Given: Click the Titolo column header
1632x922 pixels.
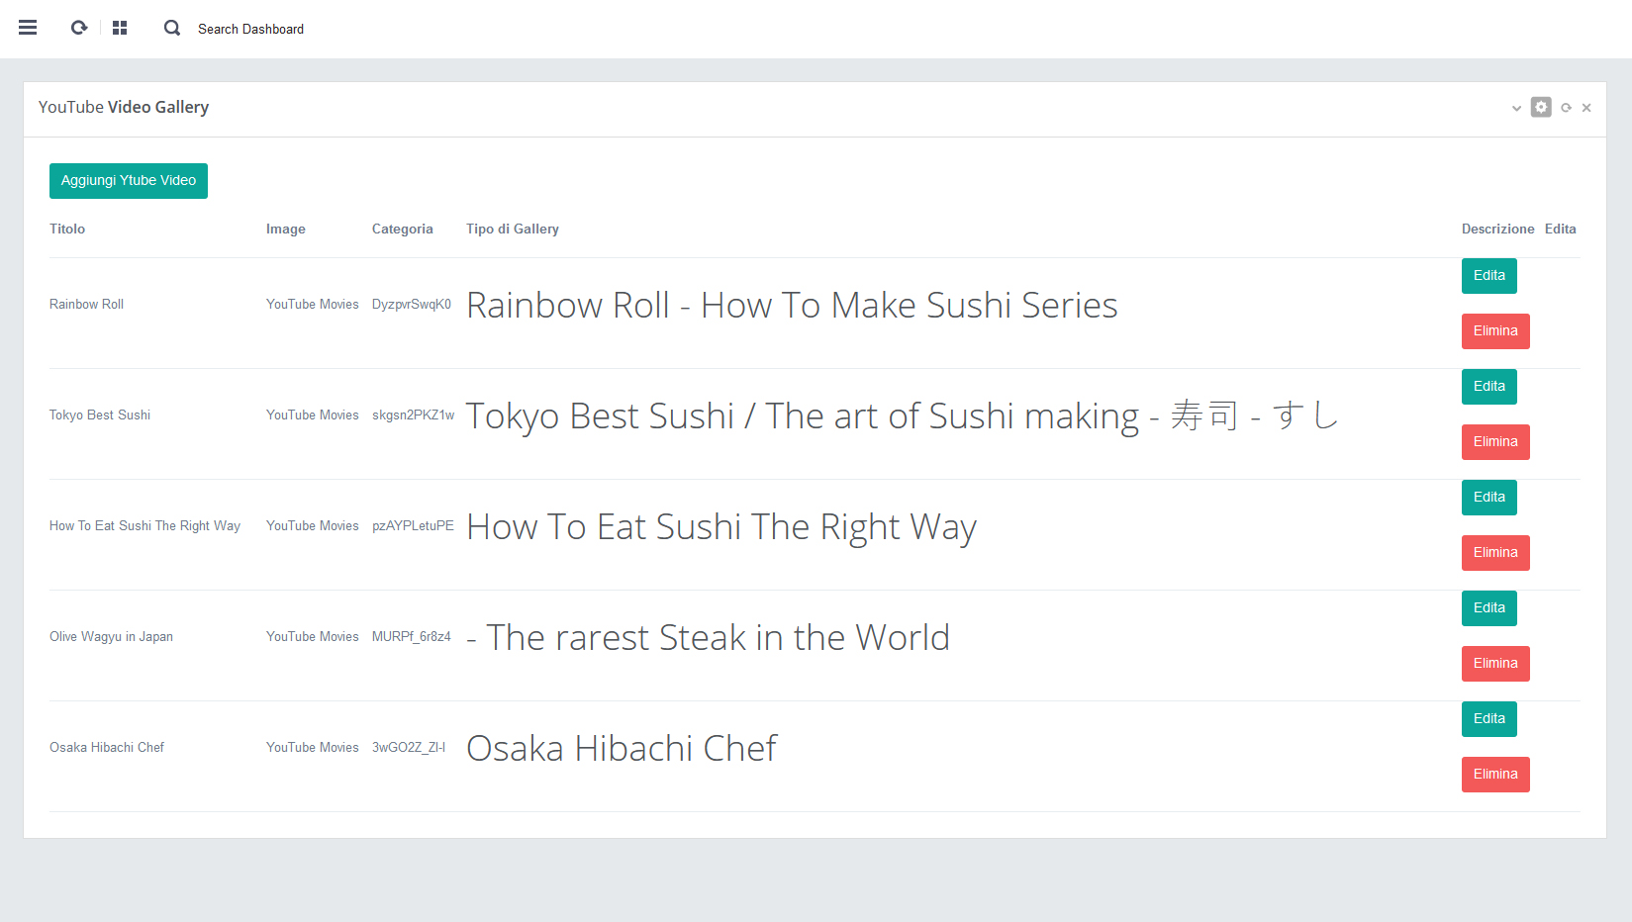Looking at the screenshot, I should (67, 229).
